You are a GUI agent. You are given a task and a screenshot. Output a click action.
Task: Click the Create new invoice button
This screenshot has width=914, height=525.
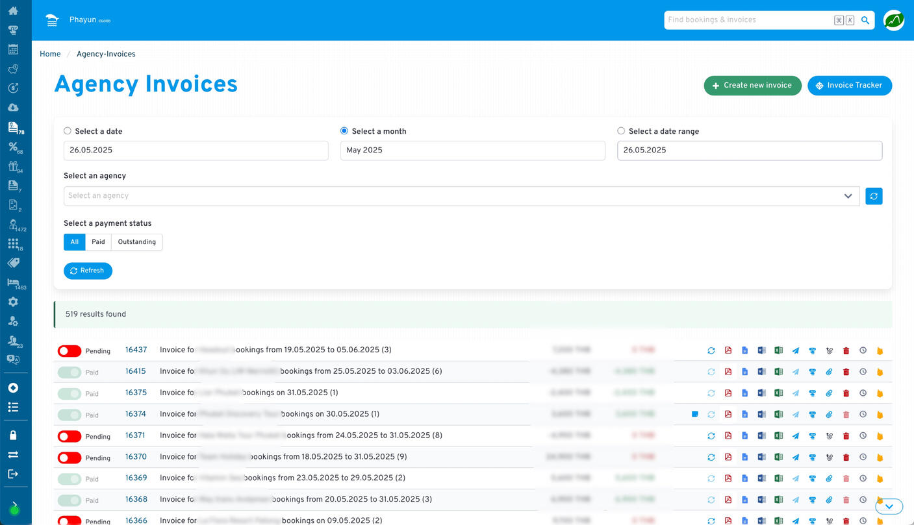[x=752, y=85]
